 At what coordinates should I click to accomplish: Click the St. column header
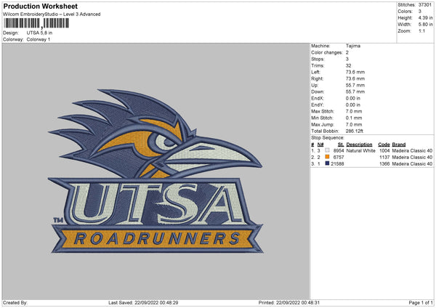340,144
